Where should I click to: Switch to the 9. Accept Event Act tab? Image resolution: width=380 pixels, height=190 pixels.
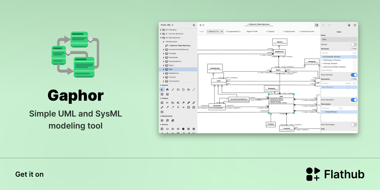(307, 31)
